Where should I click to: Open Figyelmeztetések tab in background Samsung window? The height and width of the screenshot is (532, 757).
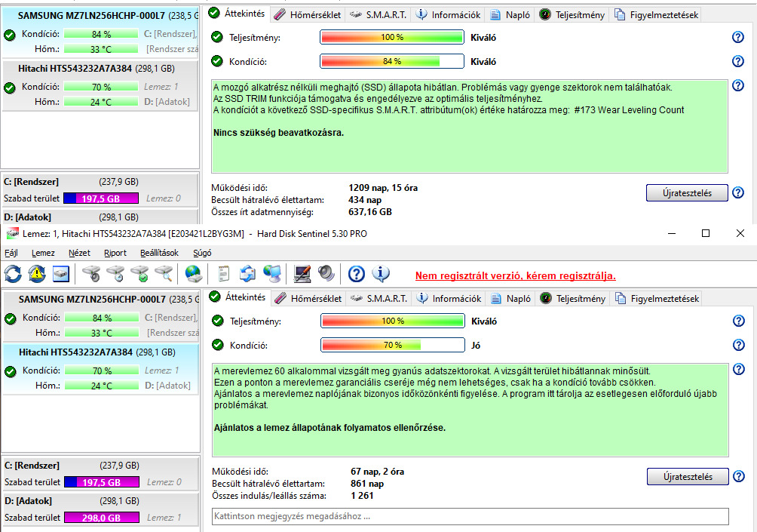pos(656,15)
